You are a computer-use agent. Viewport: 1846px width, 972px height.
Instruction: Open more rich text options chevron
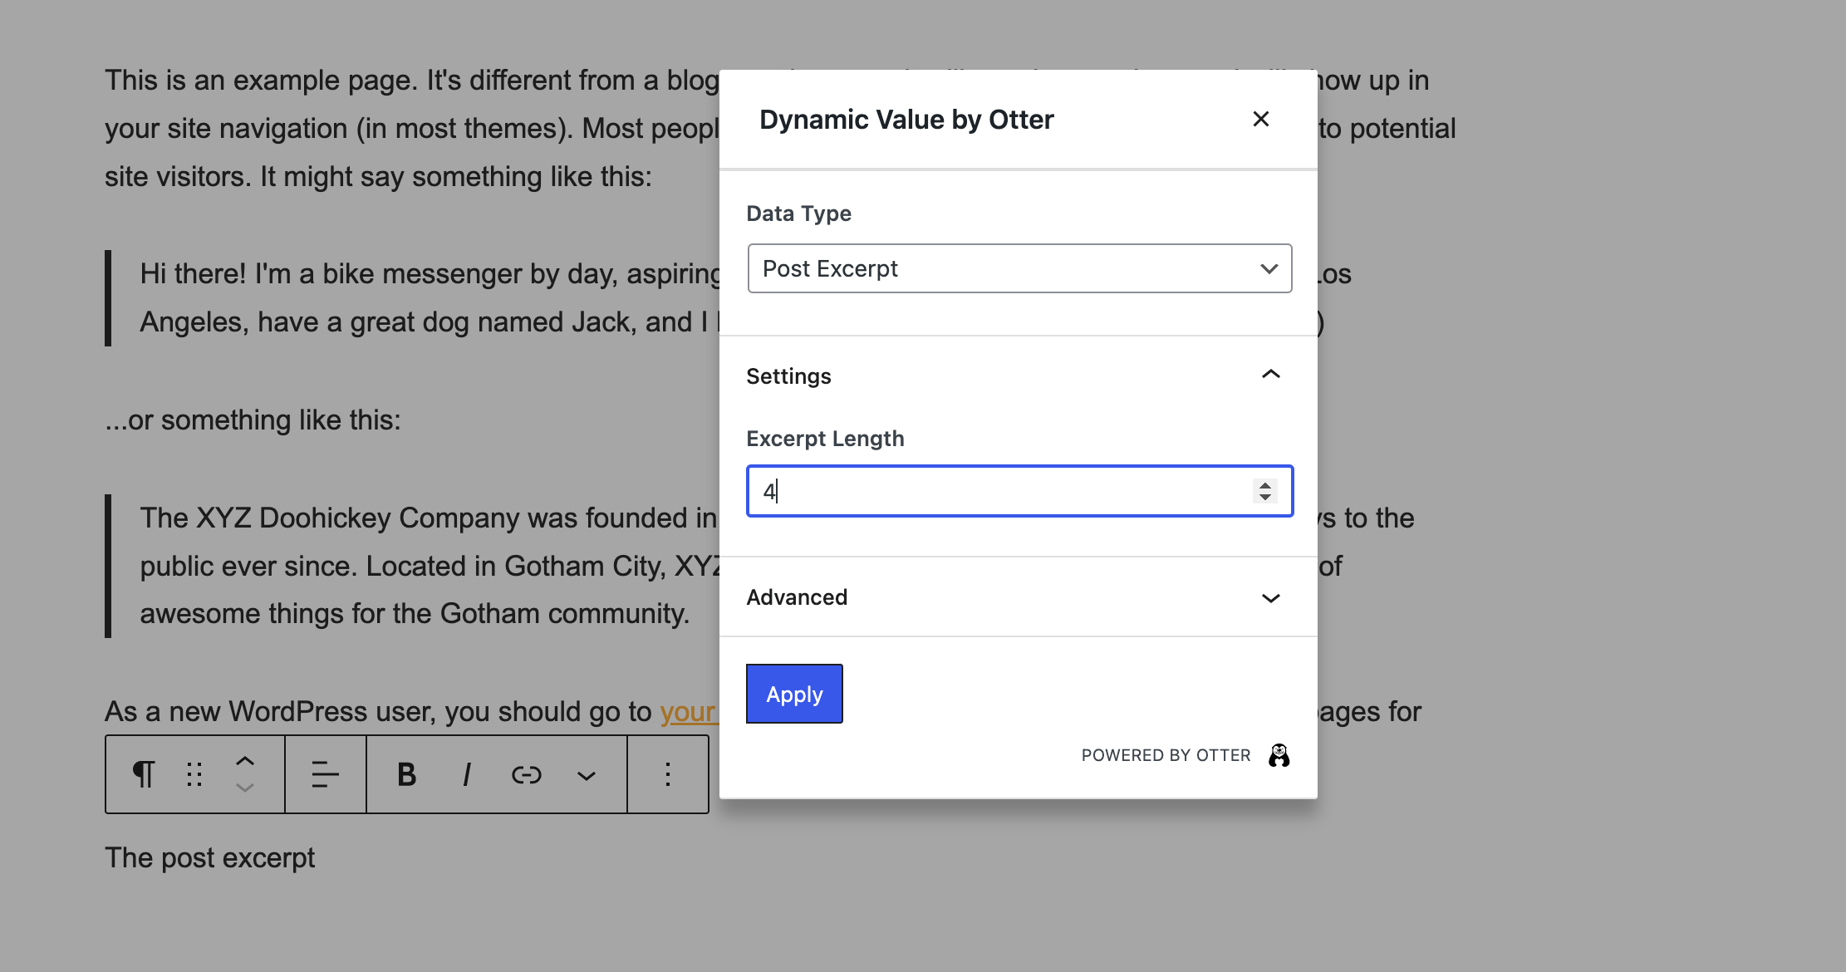pyautogui.click(x=587, y=776)
